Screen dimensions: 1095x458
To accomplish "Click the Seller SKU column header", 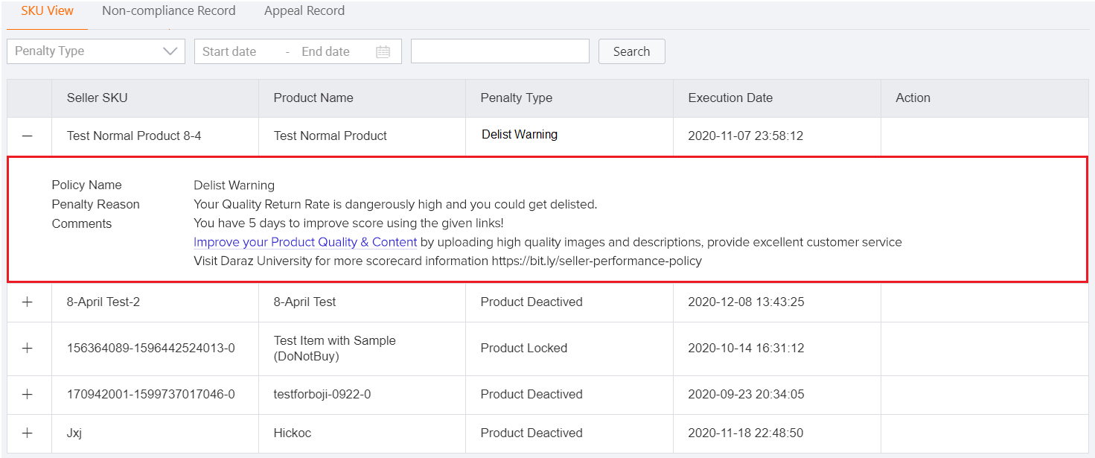I will click(x=97, y=98).
